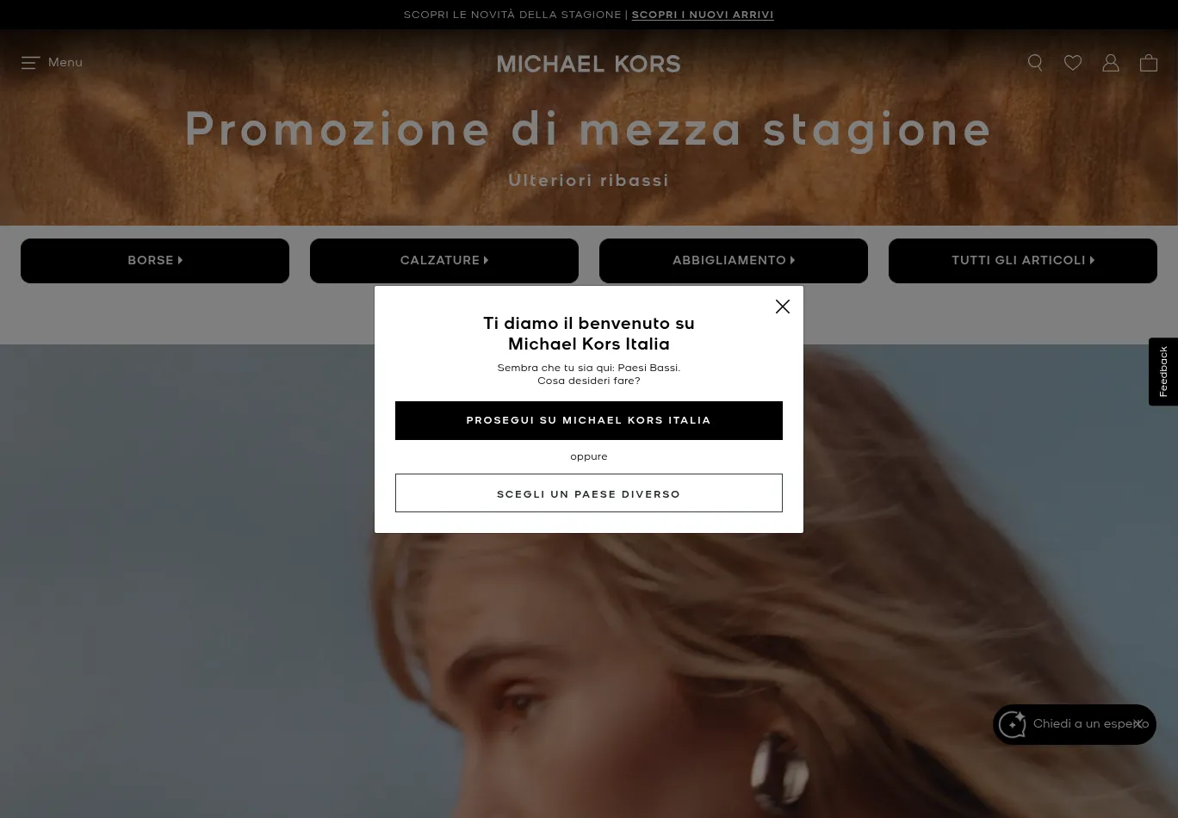Open Tutti gli articoli category
The height and width of the screenshot is (818, 1178).
coord(1023,261)
